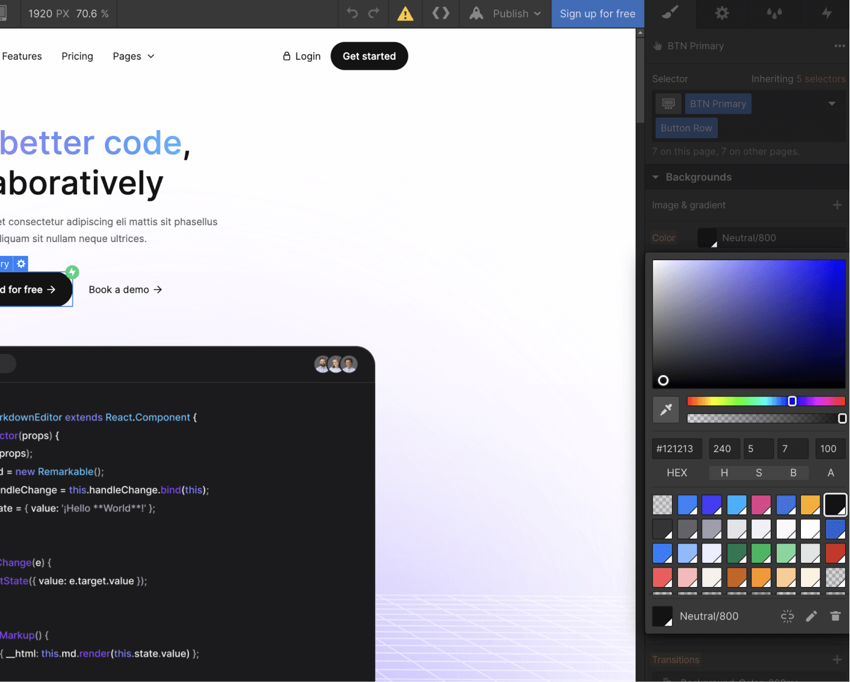Switch to the Pricing menu item

(x=77, y=56)
